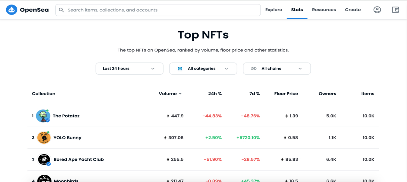The image size is (407, 182).
Task: Click the Volume sort arrow
Action: coord(180,94)
